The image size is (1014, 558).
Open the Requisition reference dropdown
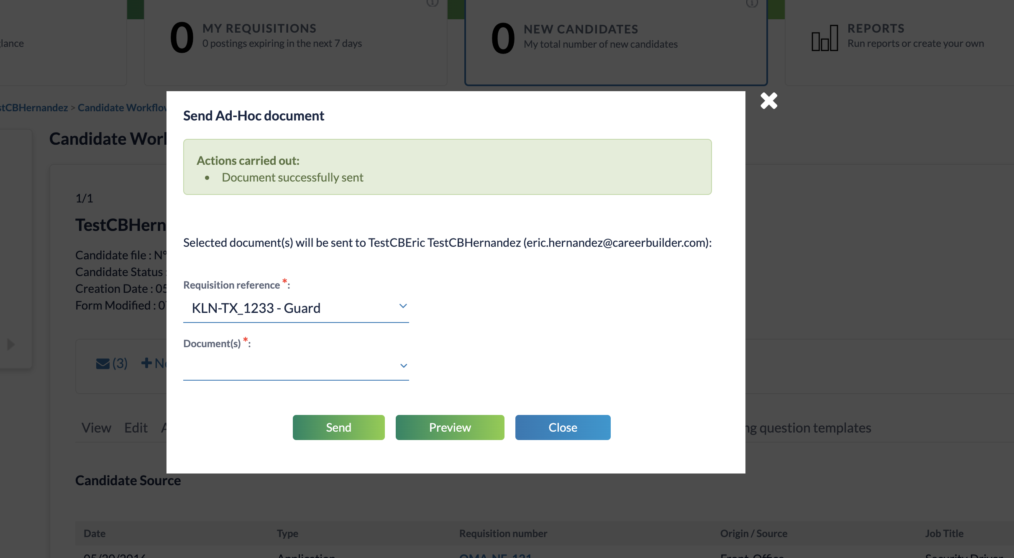click(x=296, y=308)
